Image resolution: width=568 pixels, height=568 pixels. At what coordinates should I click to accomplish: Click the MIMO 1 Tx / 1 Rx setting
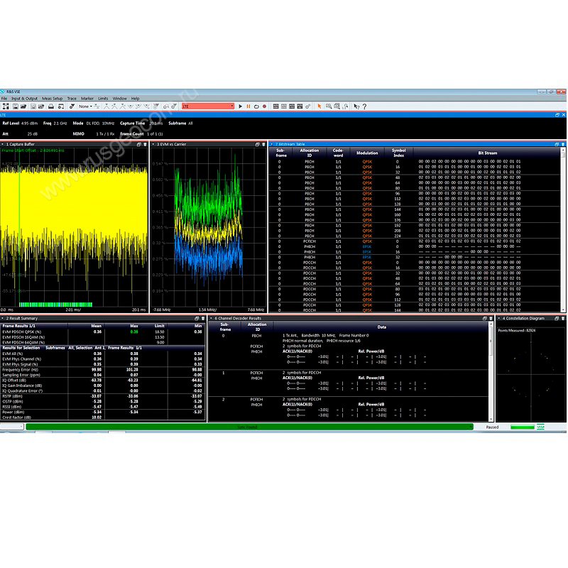click(x=94, y=133)
